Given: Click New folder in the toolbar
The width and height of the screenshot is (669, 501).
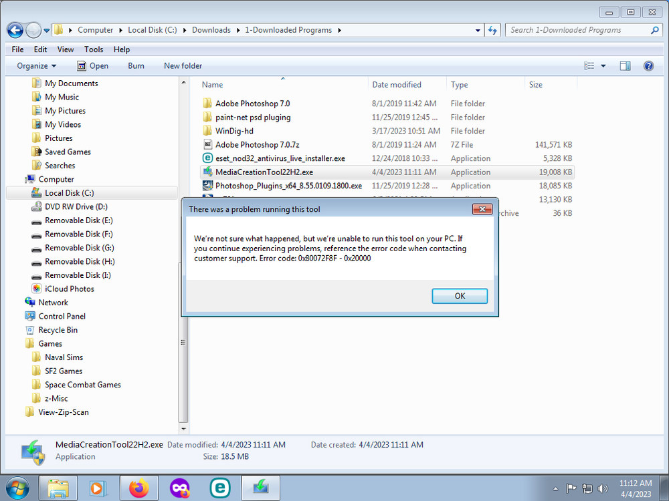Looking at the screenshot, I should pos(183,65).
